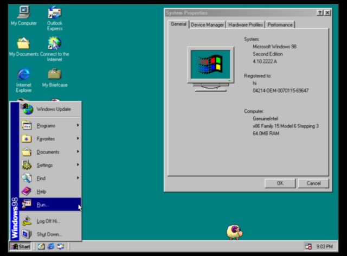Click Show Desktop quick launch icon
Viewport: 347px width, 256px height.
[41, 246]
